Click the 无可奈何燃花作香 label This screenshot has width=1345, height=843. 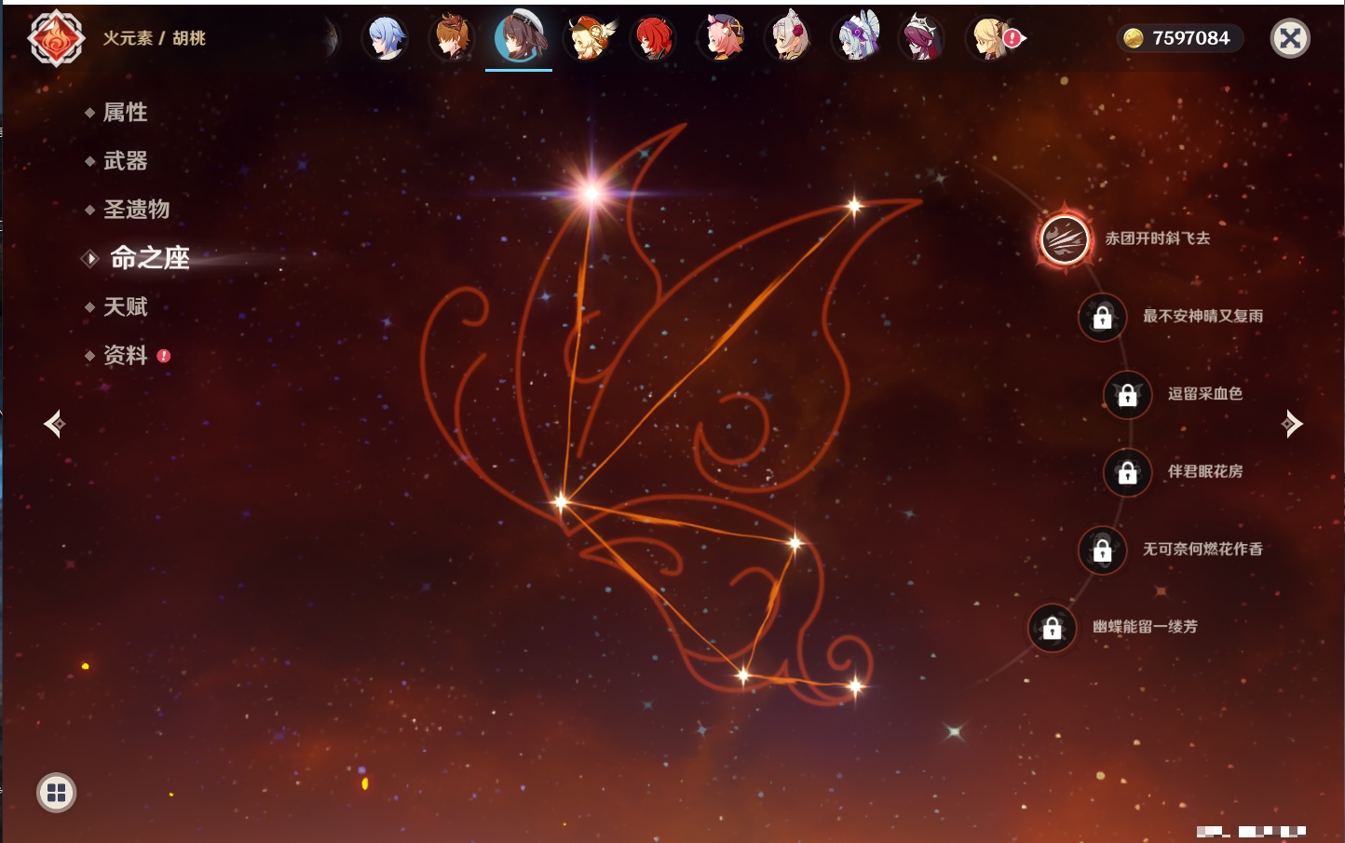[1203, 549]
